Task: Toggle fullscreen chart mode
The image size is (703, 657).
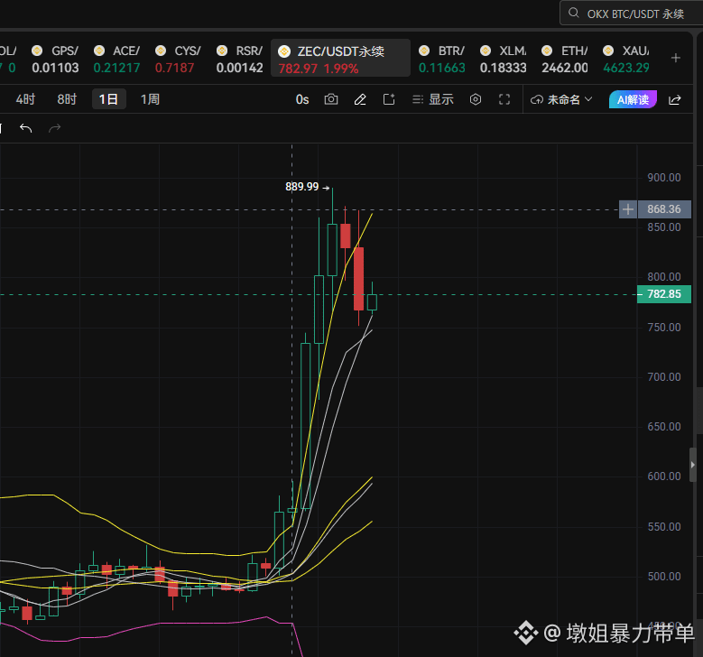Action: coord(504,99)
